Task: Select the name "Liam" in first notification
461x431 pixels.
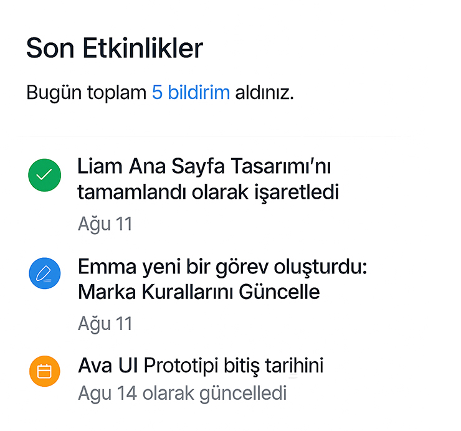Action: pos(100,167)
